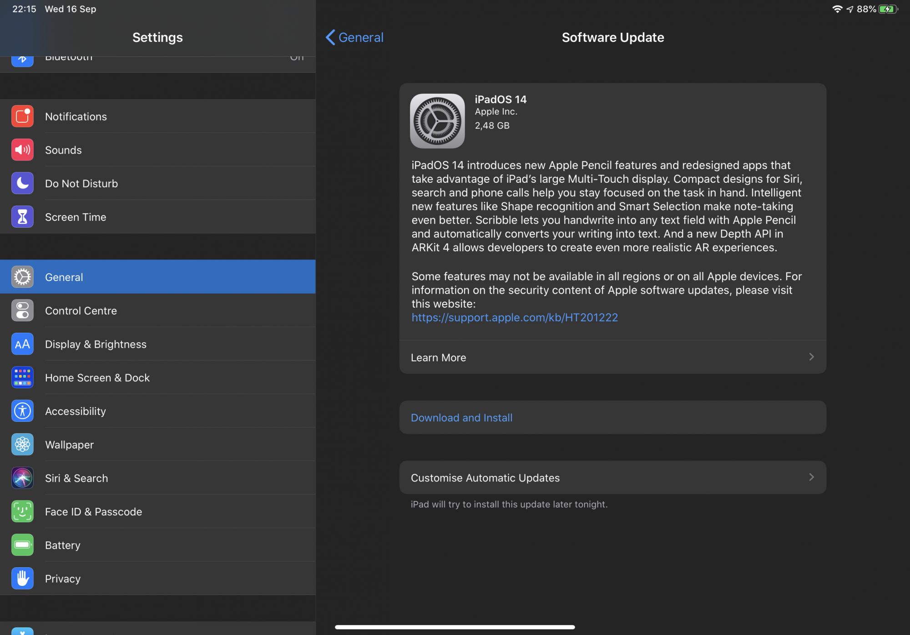Screen dimensions: 910x635
Task: Tap the Siri & Search icon
Action: 22,478
